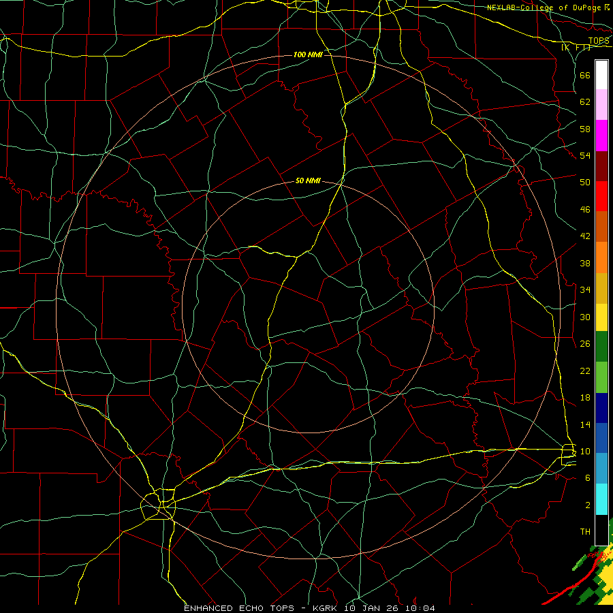Click the bright orange legend swatch
The width and height of the screenshot is (613, 613).
tap(601, 257)
